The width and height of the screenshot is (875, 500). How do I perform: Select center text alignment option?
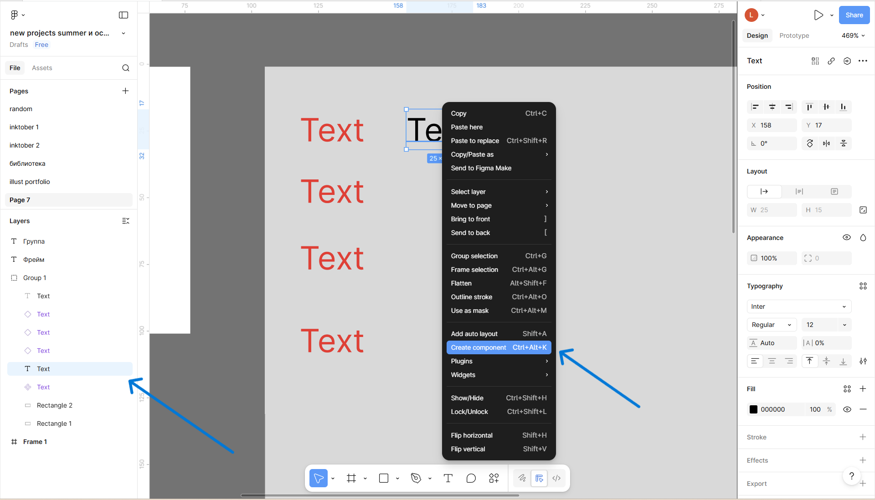pos(772,361)
